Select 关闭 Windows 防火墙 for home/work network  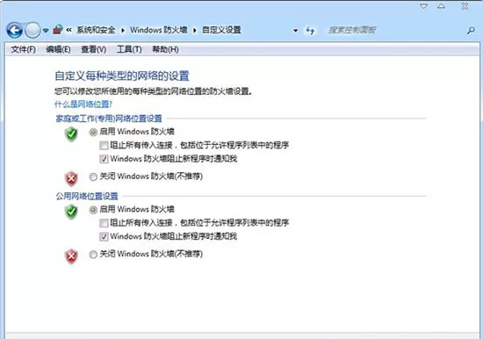[x=93, y=177]
